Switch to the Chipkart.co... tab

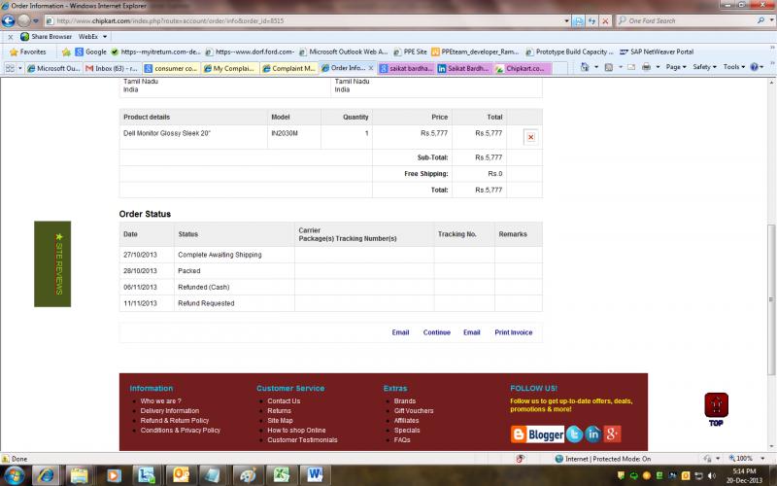(x=523, y=68)
